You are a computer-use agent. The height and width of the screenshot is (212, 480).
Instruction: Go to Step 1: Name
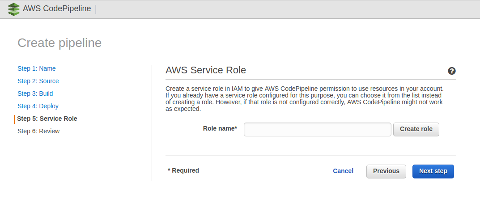click(36, 68)
